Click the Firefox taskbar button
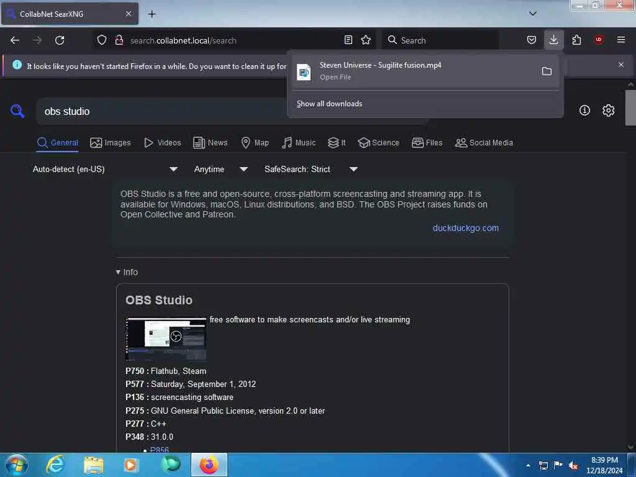 pyautogui.click(x=209, y=465)
